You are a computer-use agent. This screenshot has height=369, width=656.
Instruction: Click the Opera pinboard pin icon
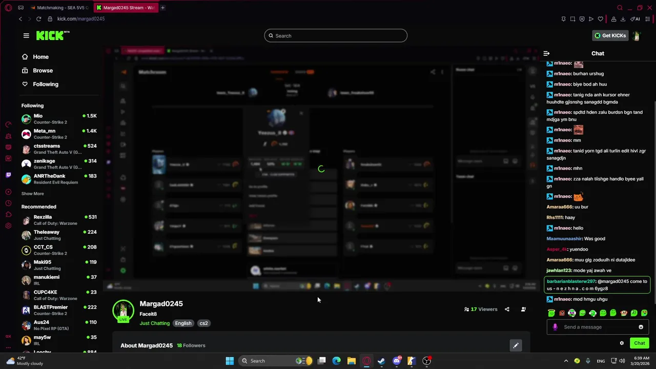563,19
